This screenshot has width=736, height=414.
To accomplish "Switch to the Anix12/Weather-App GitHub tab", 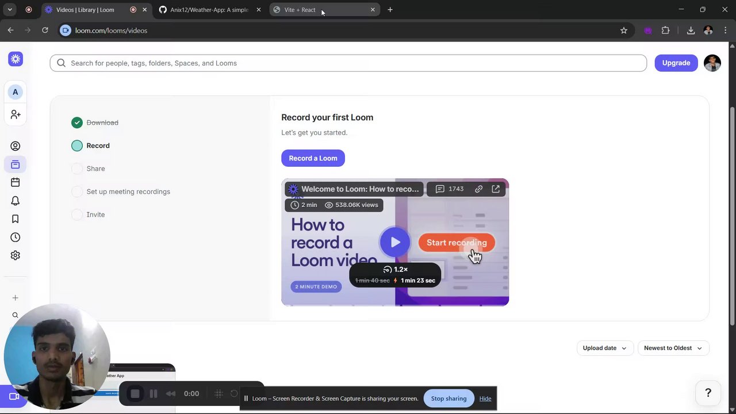I will 209,10.
